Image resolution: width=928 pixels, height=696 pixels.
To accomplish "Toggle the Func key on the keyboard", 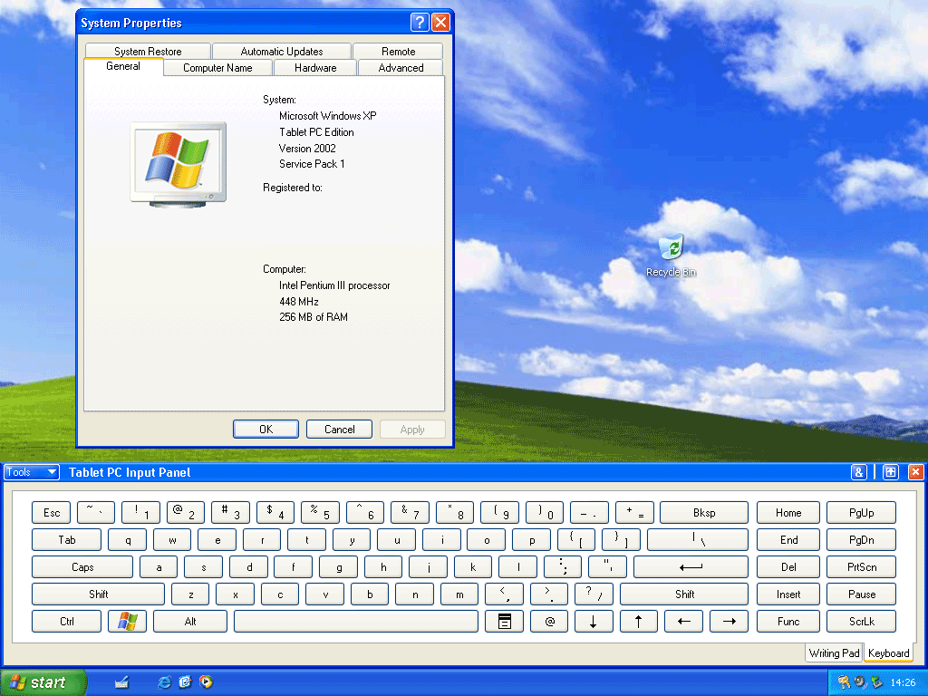I will tap(788, 622).
